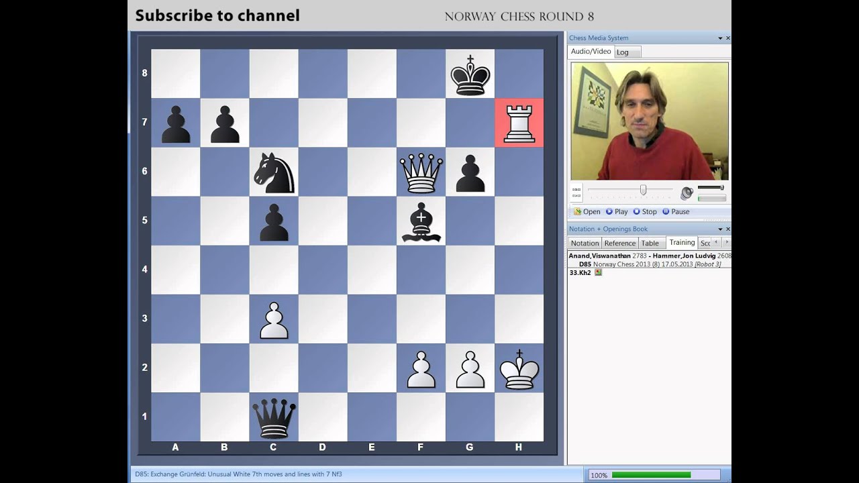Viewport: 859px width, 483px height.
Task: Open the Notation tab
Action: pos(585,243)
